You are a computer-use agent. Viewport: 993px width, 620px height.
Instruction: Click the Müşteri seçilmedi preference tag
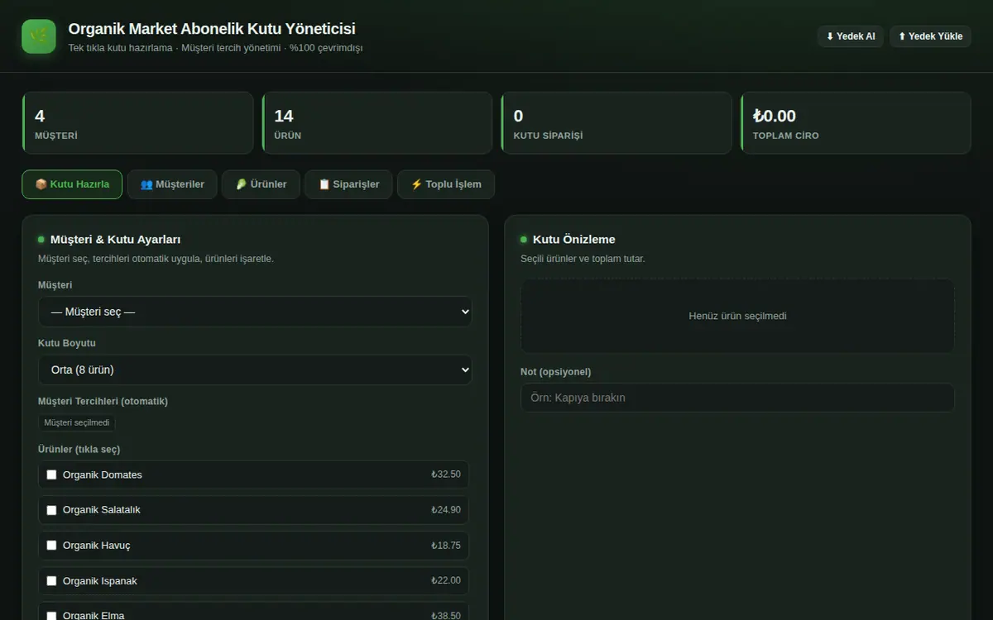click(x=77, y=422)
